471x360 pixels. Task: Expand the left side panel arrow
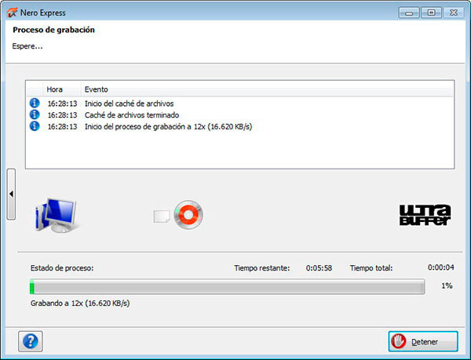(11, 194)
